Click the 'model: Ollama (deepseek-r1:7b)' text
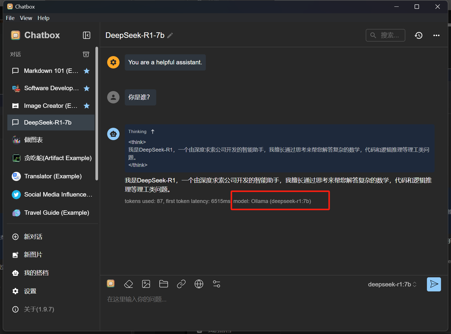Screen dimensions: 451x334 (x=272, y=201)
